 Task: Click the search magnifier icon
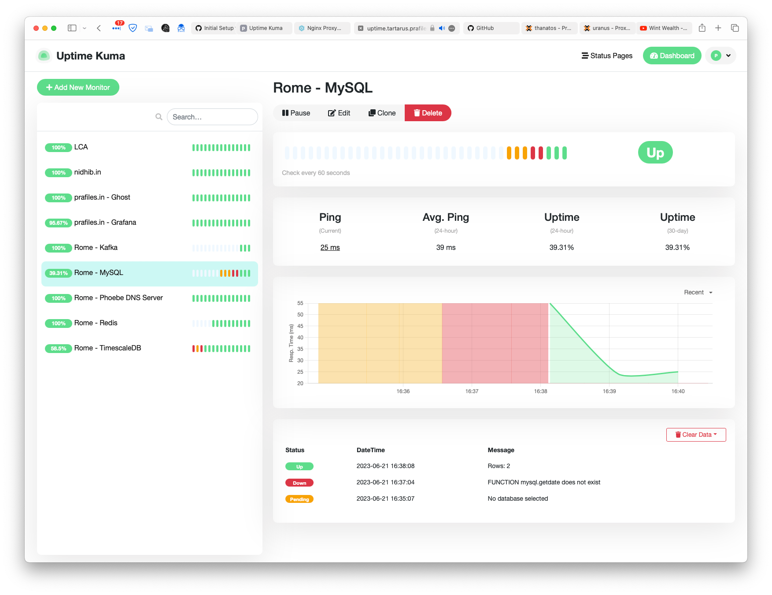(159, 117)
